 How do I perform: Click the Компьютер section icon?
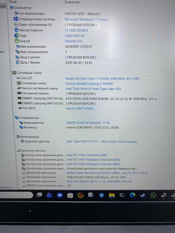pos(11,7)
